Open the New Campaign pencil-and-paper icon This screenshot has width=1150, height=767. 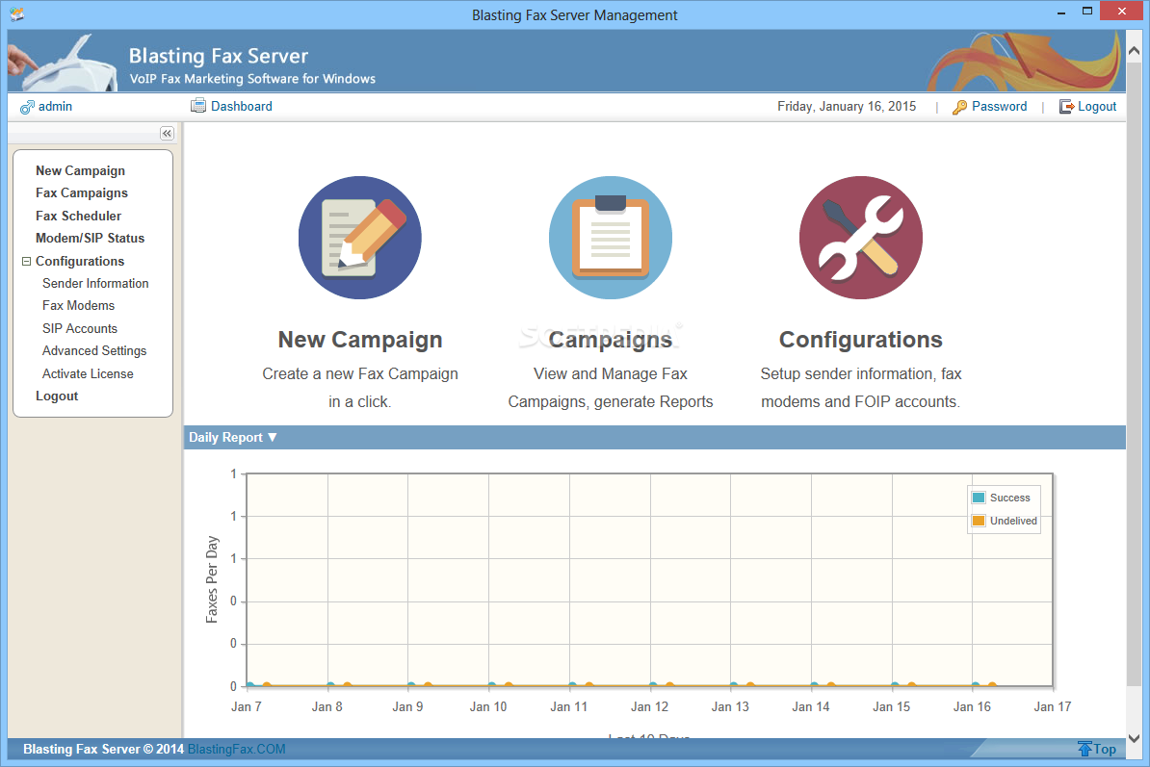[x=360, y=238]
